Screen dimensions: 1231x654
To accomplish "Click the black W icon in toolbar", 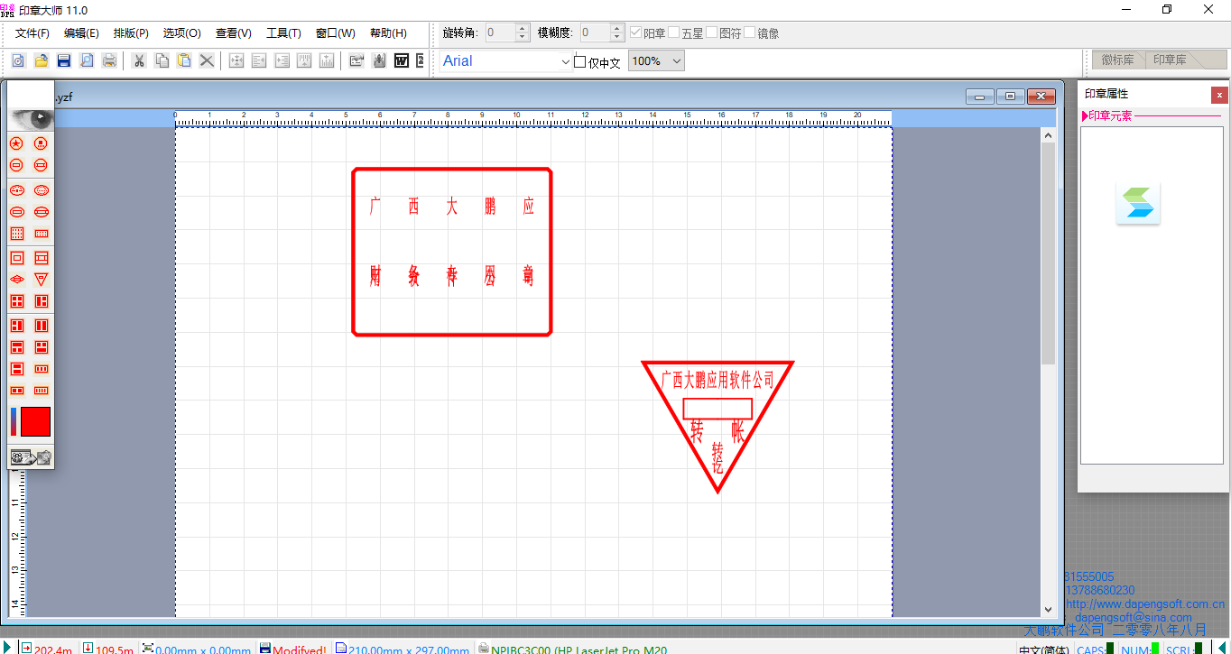I will click(x=402, y=60).
